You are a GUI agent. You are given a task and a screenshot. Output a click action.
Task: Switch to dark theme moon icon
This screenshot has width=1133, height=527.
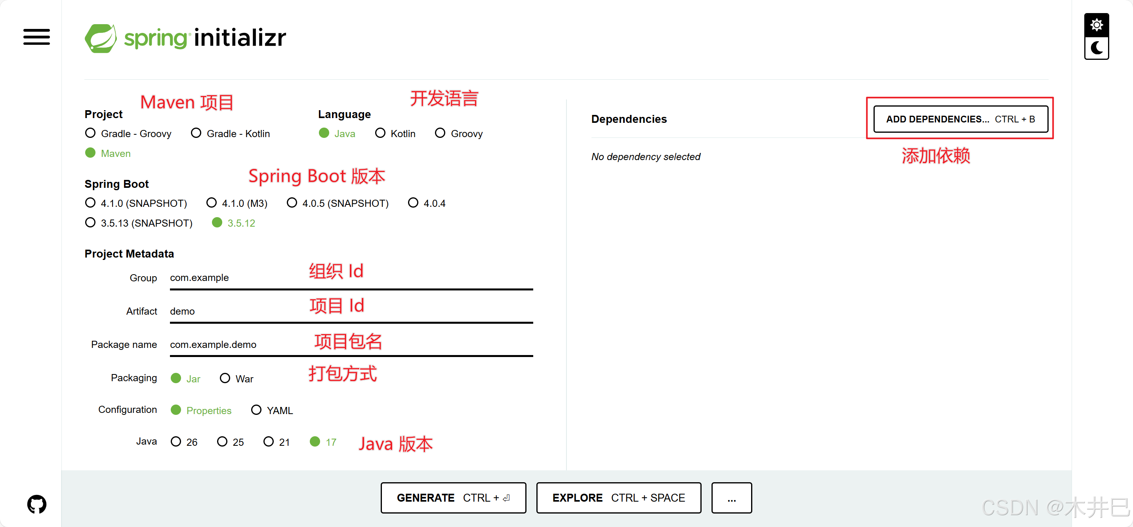click(1096, 48)
